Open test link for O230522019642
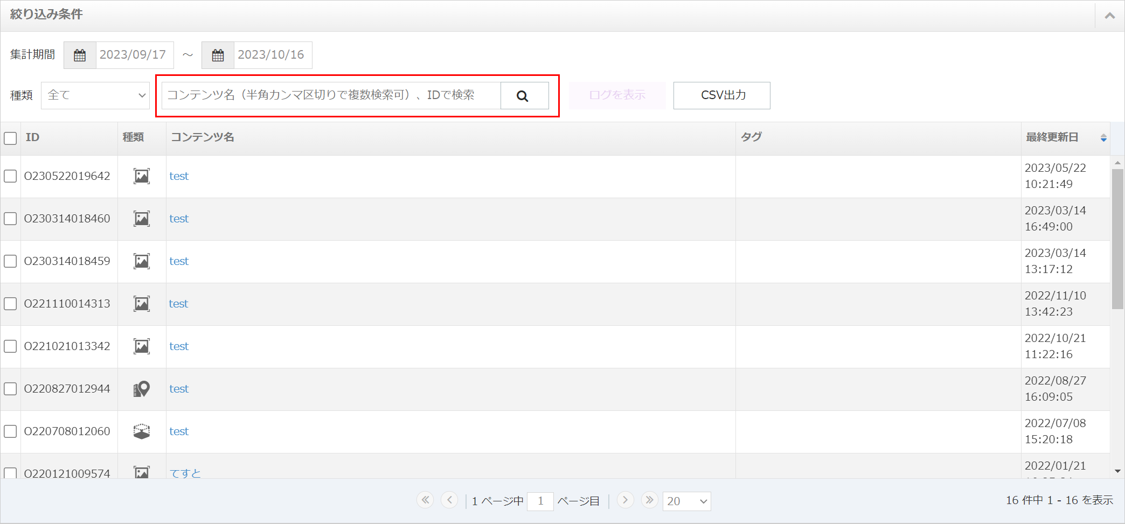 point(179,176)
